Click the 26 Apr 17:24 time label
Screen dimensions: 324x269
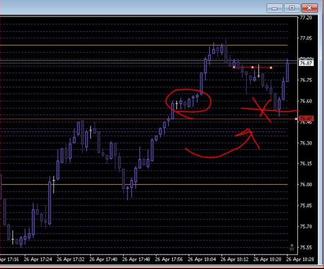click(38, 259)
